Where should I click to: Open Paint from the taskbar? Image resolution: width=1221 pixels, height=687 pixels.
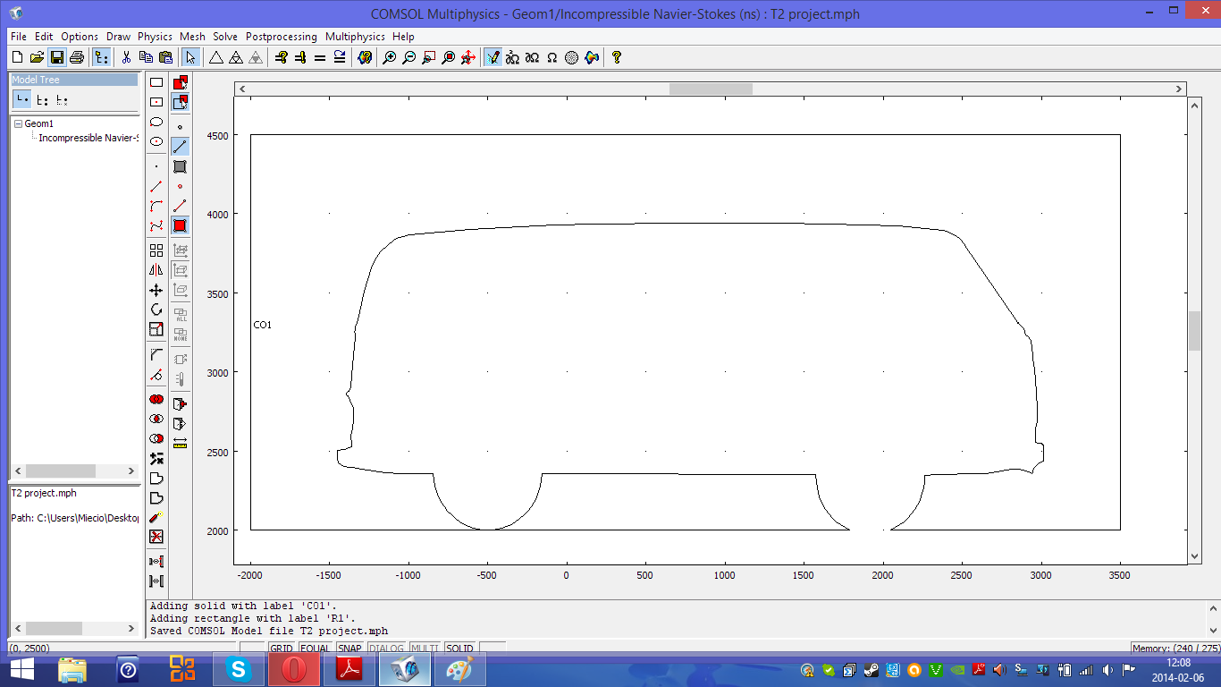tap(460, 669)
